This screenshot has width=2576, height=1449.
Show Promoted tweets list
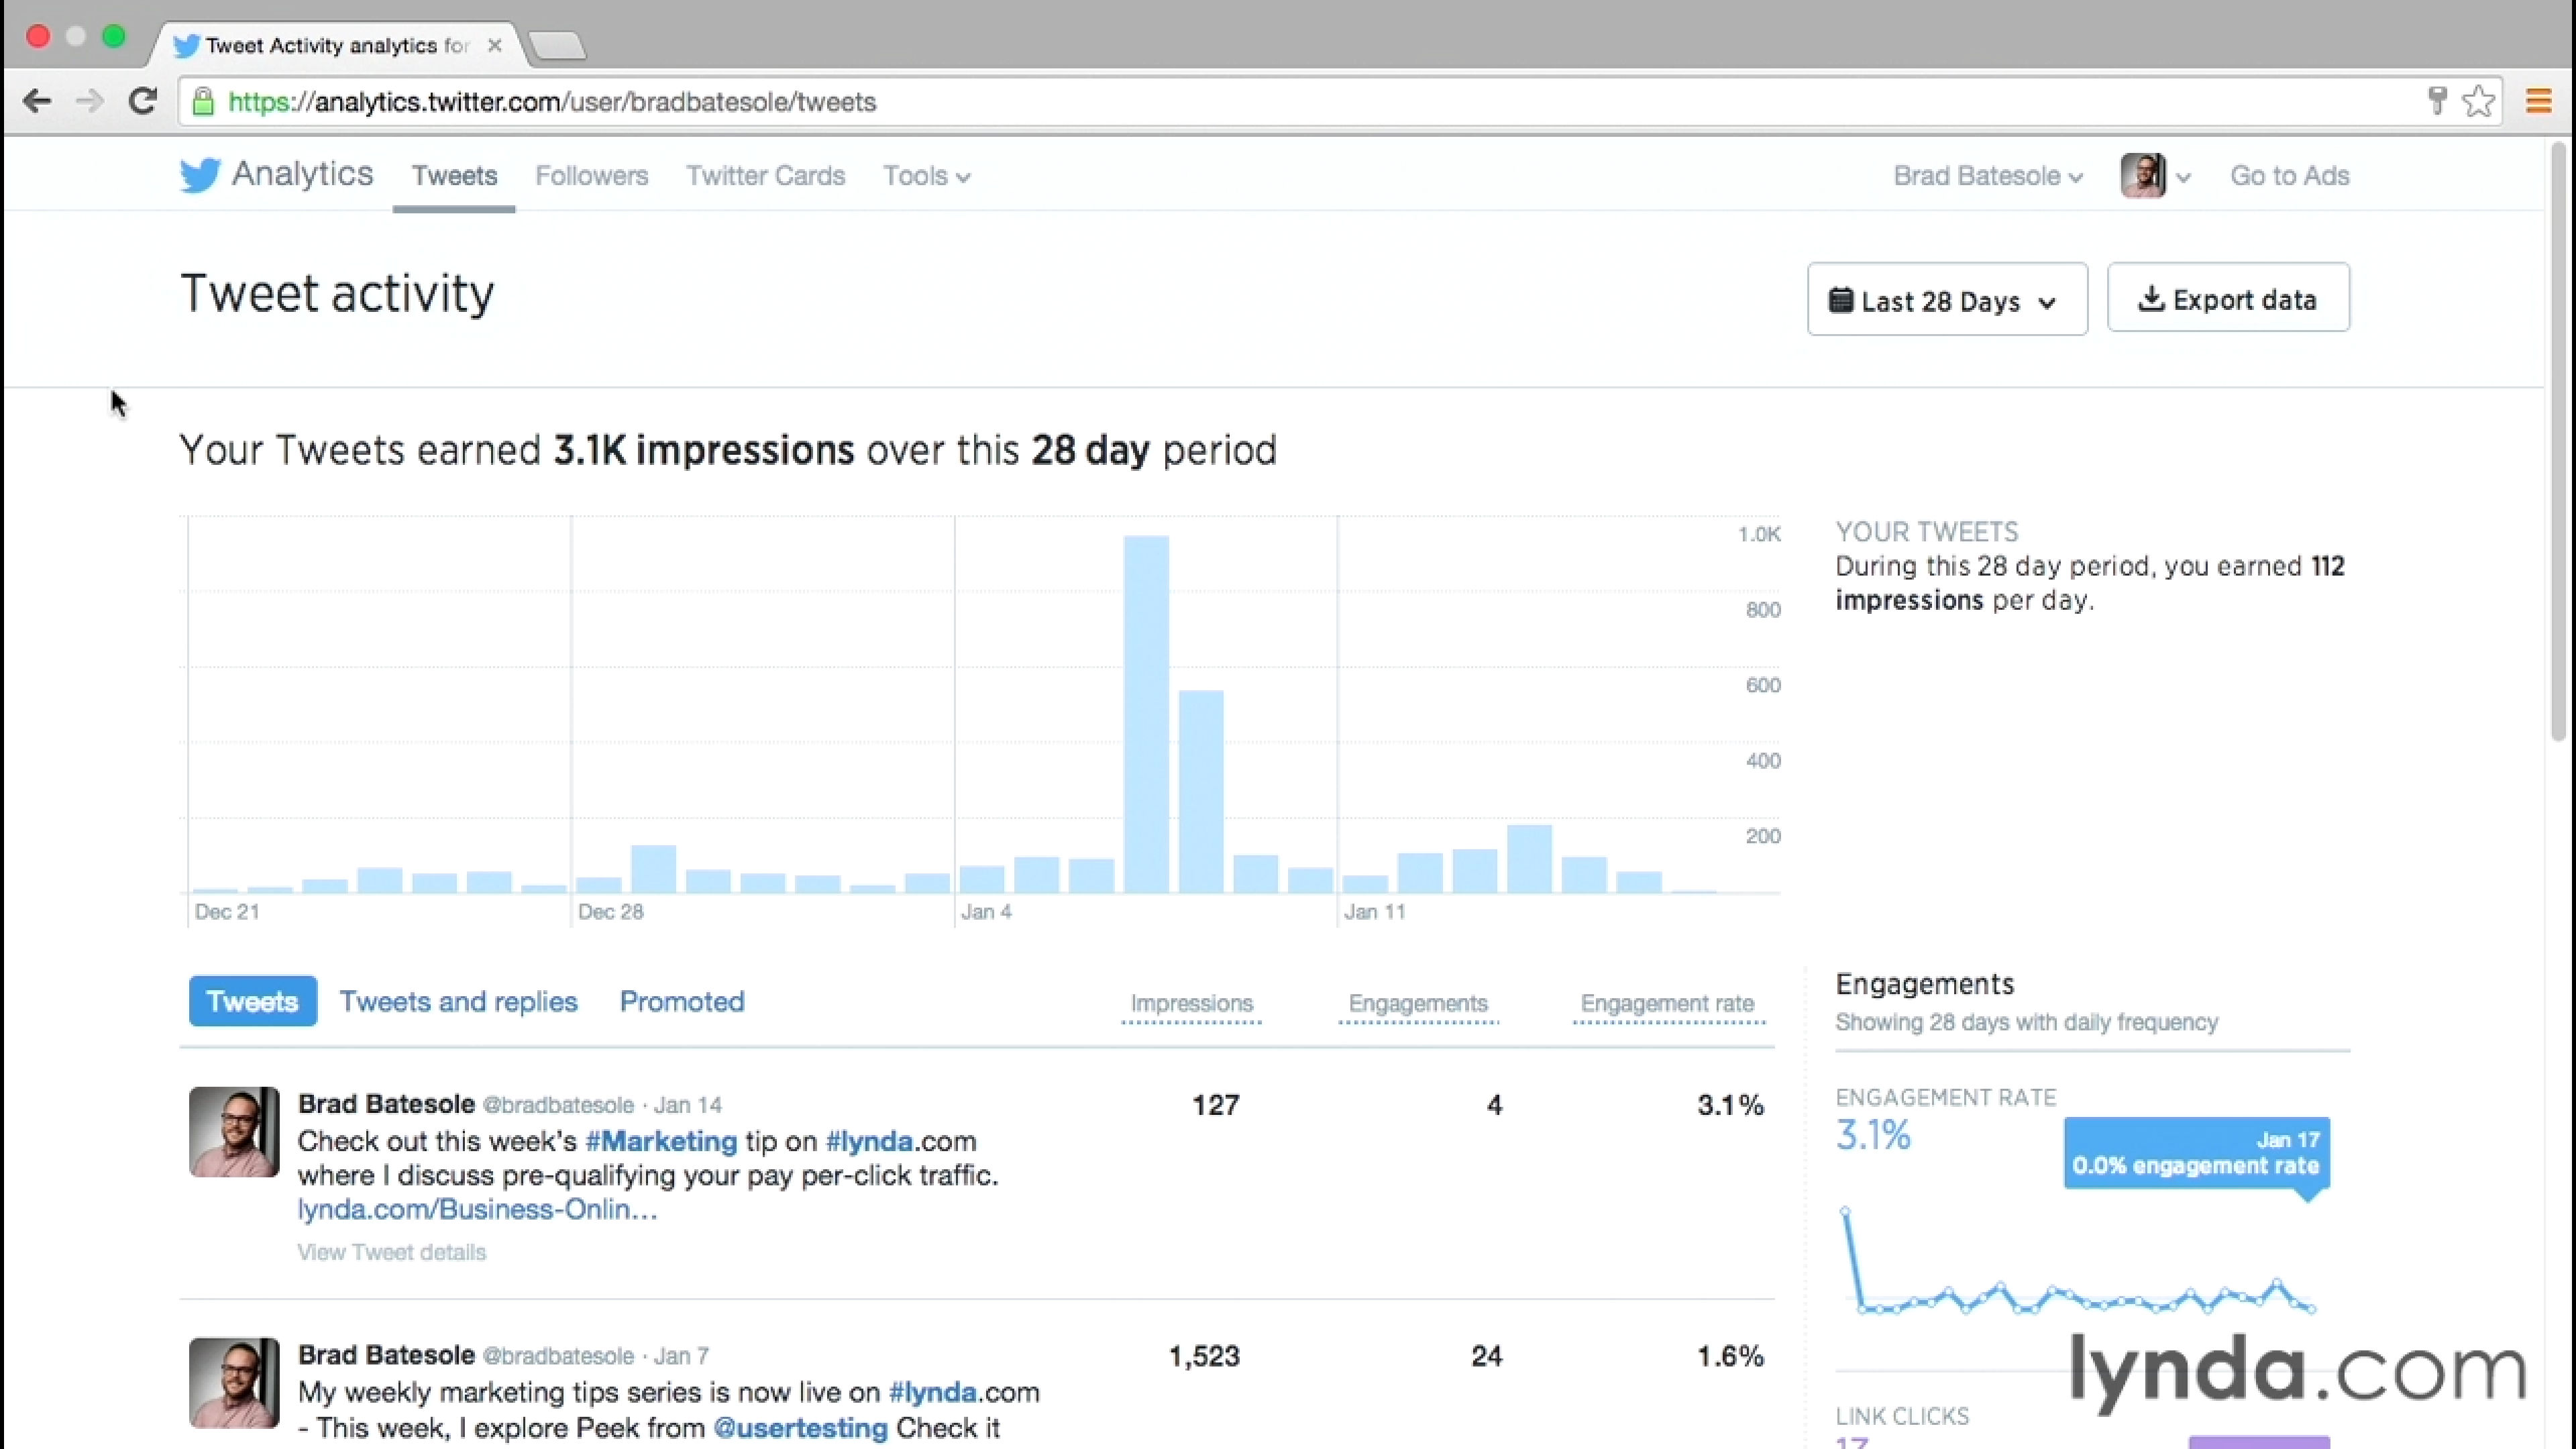[x=682, y=1001]
